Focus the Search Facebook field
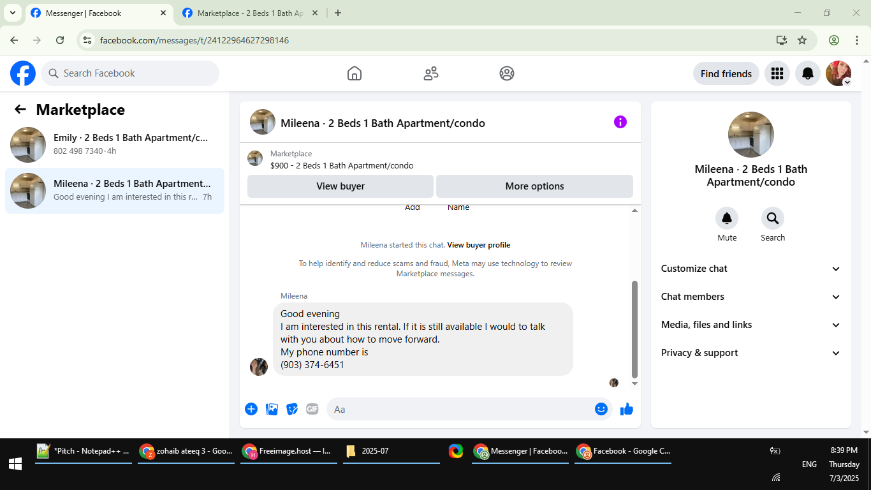 pos(130,73)
